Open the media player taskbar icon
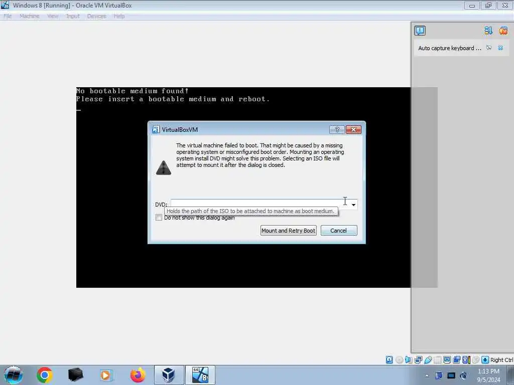Image resolution: width=514 pixels, height=385 pixels. tap(106, 375)
